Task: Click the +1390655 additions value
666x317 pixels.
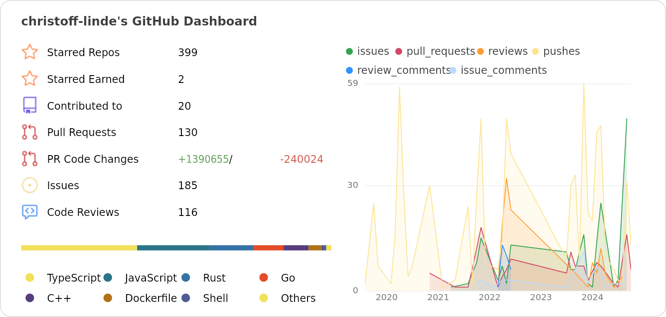Action: (203, 159)
